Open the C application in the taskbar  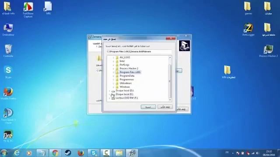106,153
